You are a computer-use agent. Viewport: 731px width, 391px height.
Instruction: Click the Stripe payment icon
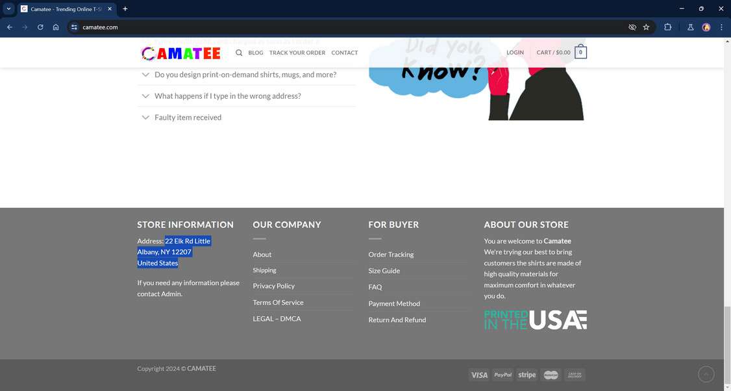click(x=527, y=375)
